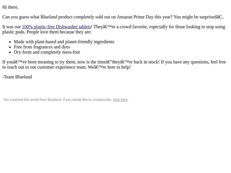Click the 'Dry-form and completely mess-free' bullet
This screenshot has width=231, height=173.
47,52
